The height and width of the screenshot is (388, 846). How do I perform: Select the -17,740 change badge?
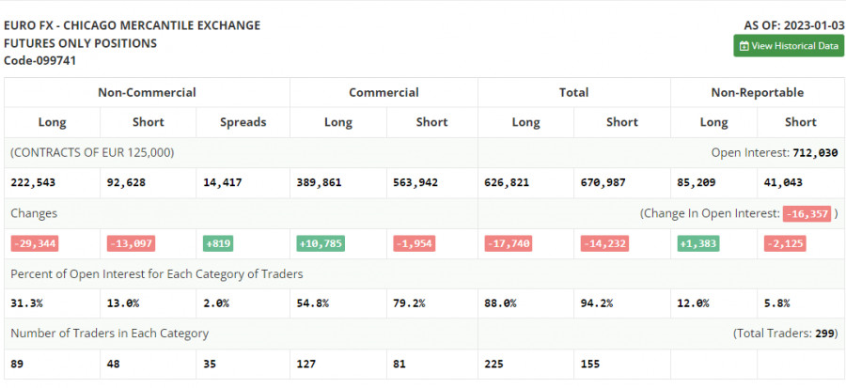[x=509, y=243]
